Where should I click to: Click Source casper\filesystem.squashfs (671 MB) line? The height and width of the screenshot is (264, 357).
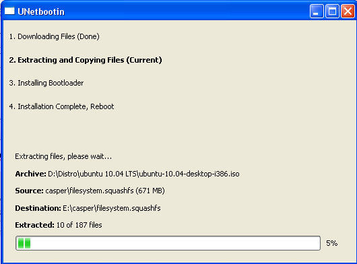tap(90, 191)
